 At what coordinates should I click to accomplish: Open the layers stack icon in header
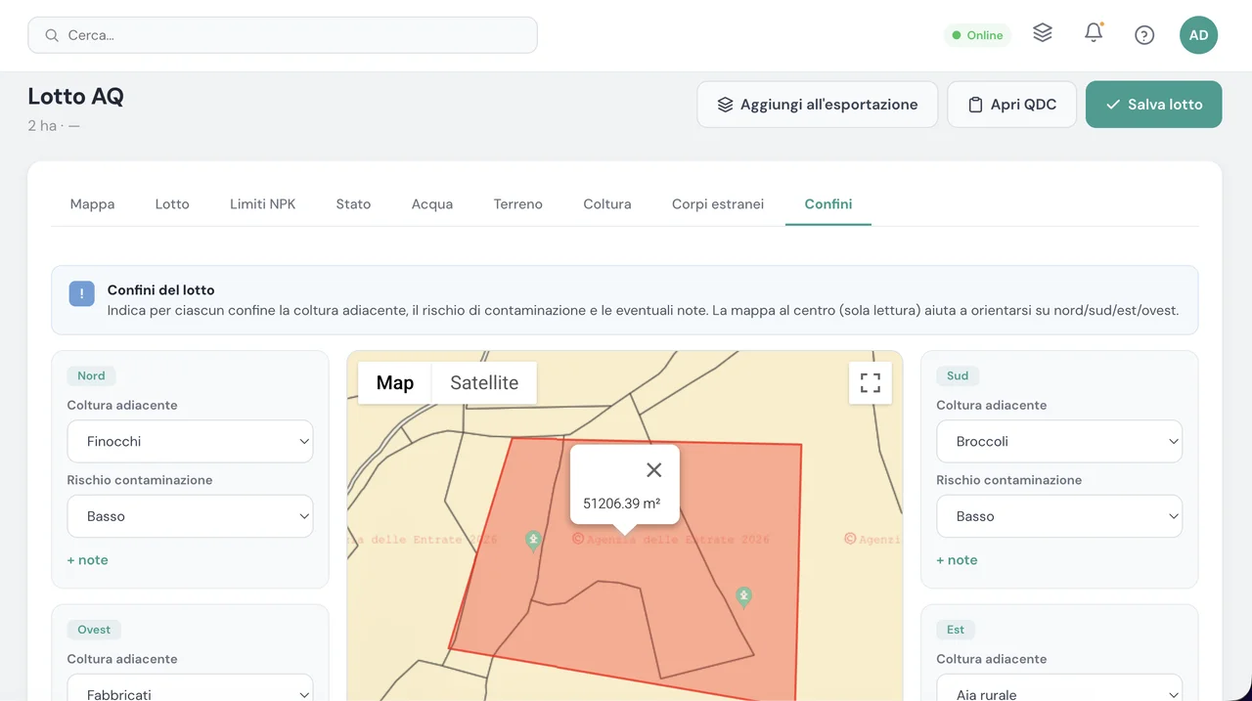[x=1043, y=33]
